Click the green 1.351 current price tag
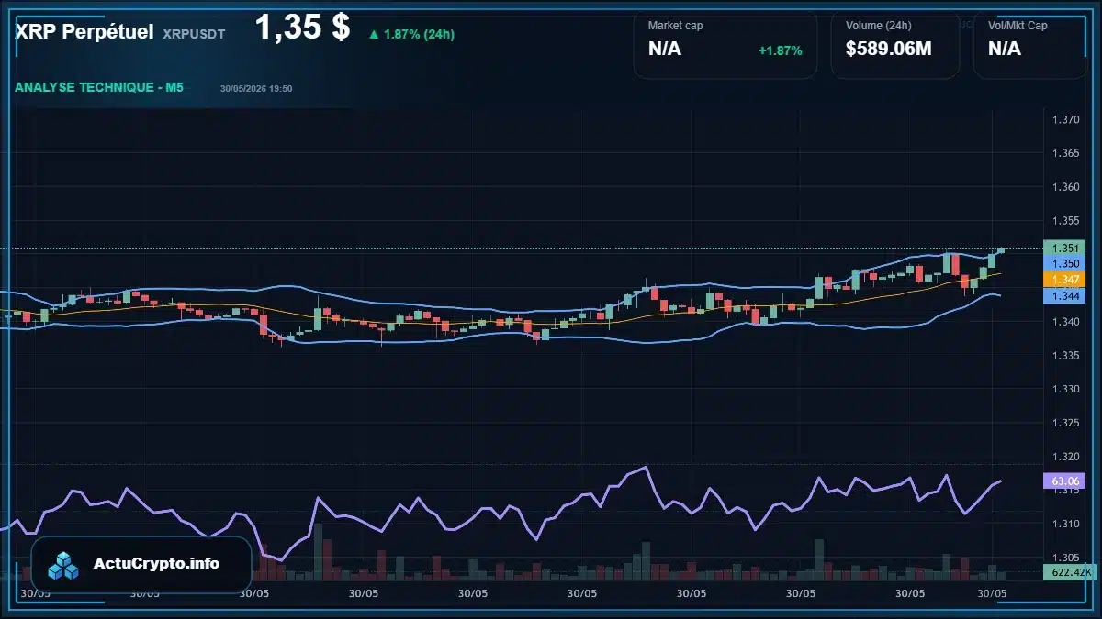Screen dimensions: 1102x619 point(1065,248)
